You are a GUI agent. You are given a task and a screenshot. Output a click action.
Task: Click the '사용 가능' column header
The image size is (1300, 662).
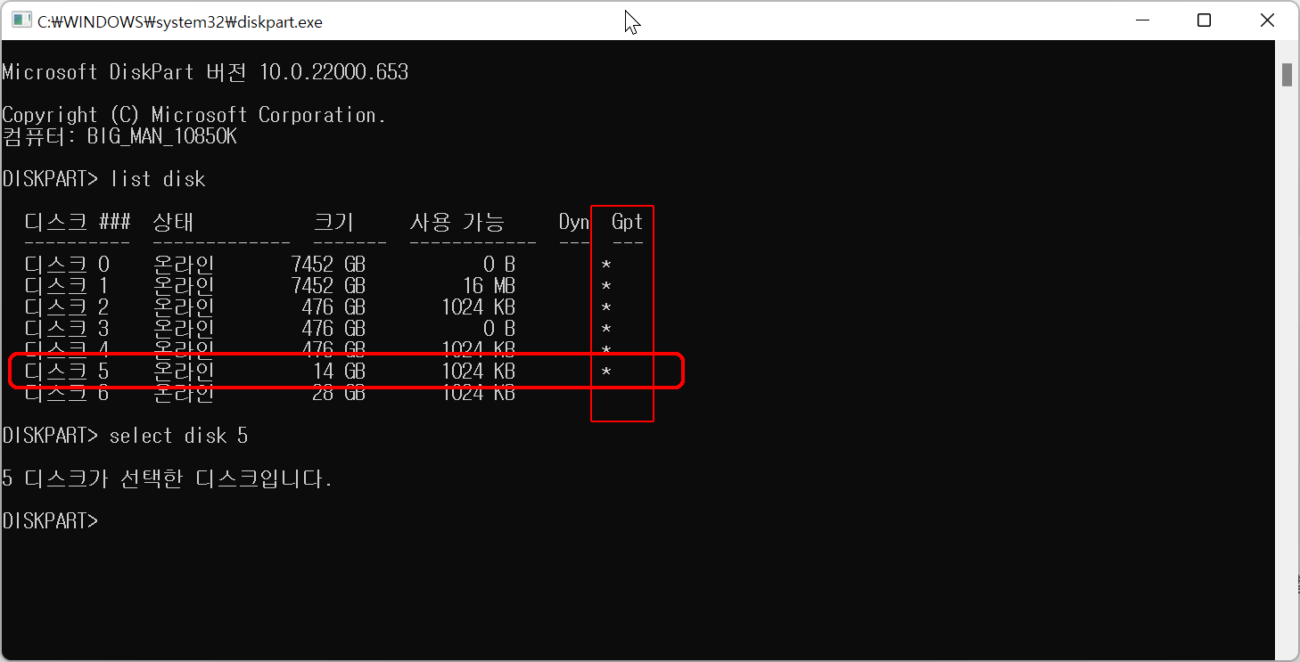pos(457,222)
